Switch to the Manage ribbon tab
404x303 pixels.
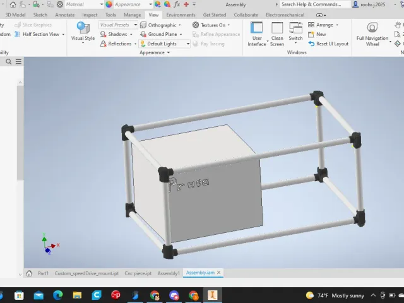pyautogui.click(x=132, y=15)
